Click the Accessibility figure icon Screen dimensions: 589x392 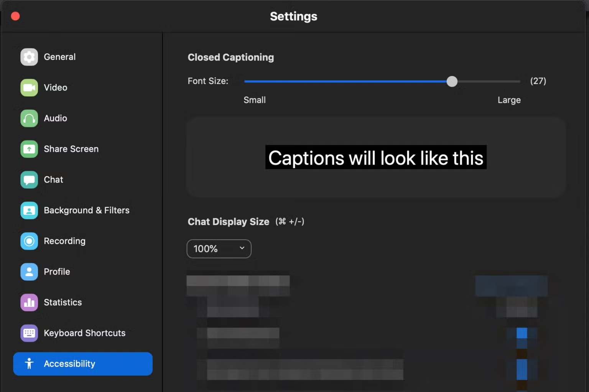29,364
